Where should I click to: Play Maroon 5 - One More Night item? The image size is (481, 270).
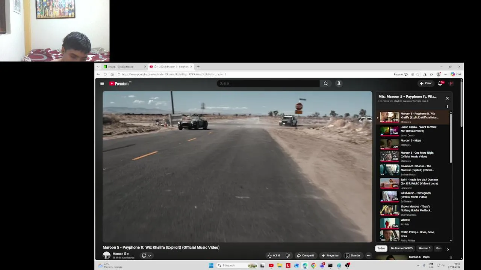tap(413, 157)
